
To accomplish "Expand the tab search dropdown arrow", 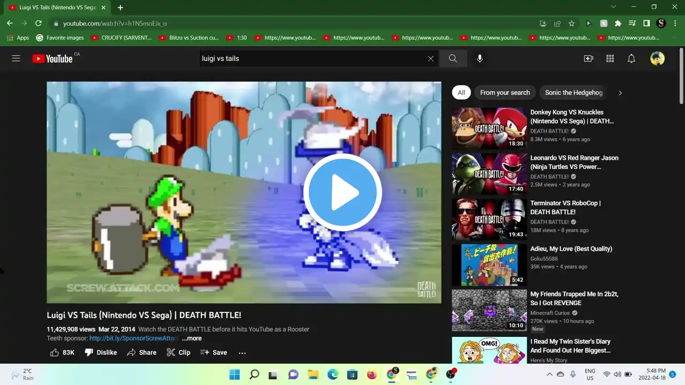I will tap(613, 7).
